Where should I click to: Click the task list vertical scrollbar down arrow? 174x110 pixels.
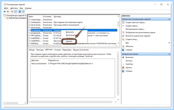pos(118,43)
